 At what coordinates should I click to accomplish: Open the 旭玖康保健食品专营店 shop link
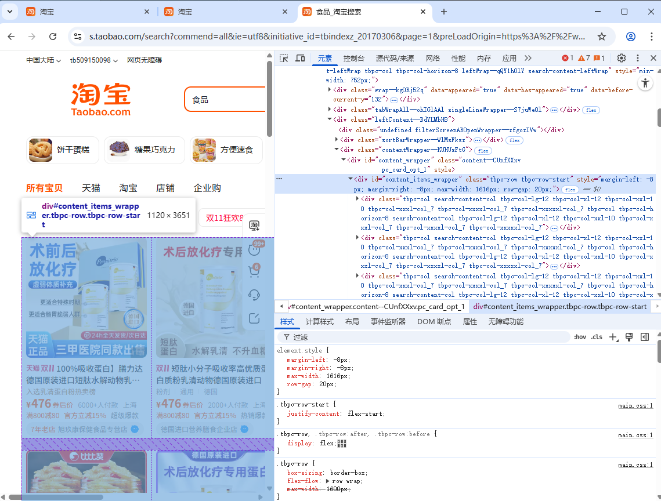pos(92,429)
